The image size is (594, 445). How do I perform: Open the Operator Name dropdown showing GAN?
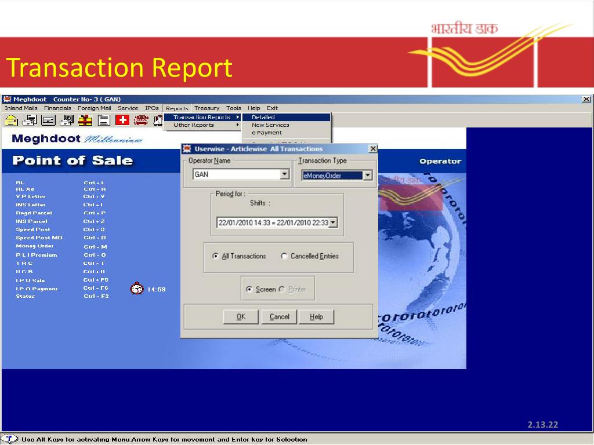tap(285, 174)
